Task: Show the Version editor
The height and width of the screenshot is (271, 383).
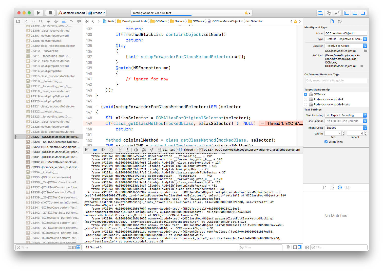Action: coord(337,13)
